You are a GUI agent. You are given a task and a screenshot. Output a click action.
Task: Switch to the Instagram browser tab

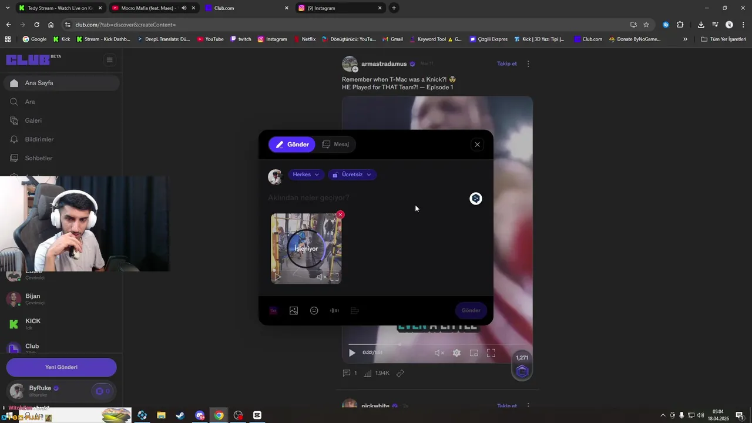340,8
